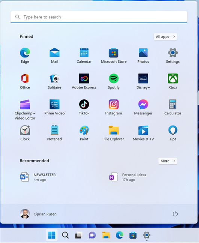Open the Edge pinned app
The image size is (199, 243).
coord(25,55)
